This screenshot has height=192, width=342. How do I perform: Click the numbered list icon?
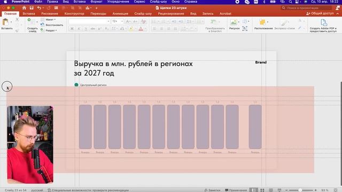[164, 21]
